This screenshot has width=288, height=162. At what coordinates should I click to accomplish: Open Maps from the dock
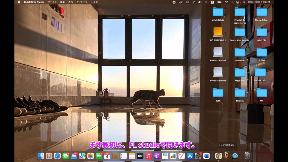tap(82, 156)
